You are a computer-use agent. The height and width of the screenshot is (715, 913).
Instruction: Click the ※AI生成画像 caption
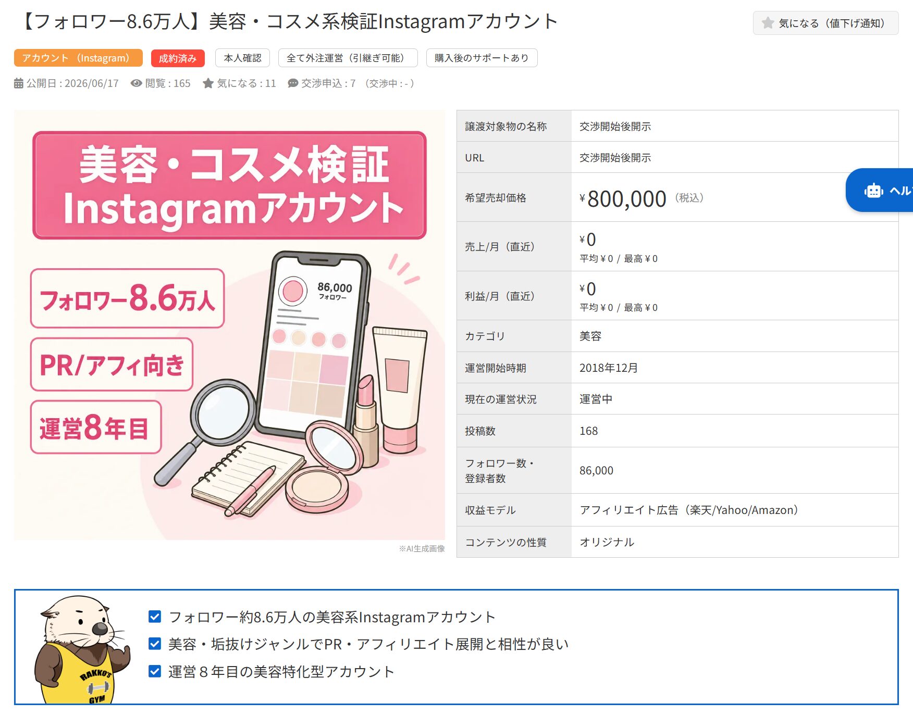(x=422, y=549)
